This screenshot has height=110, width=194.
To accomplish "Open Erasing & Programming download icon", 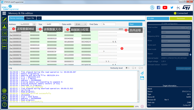I will click(4, 27).
